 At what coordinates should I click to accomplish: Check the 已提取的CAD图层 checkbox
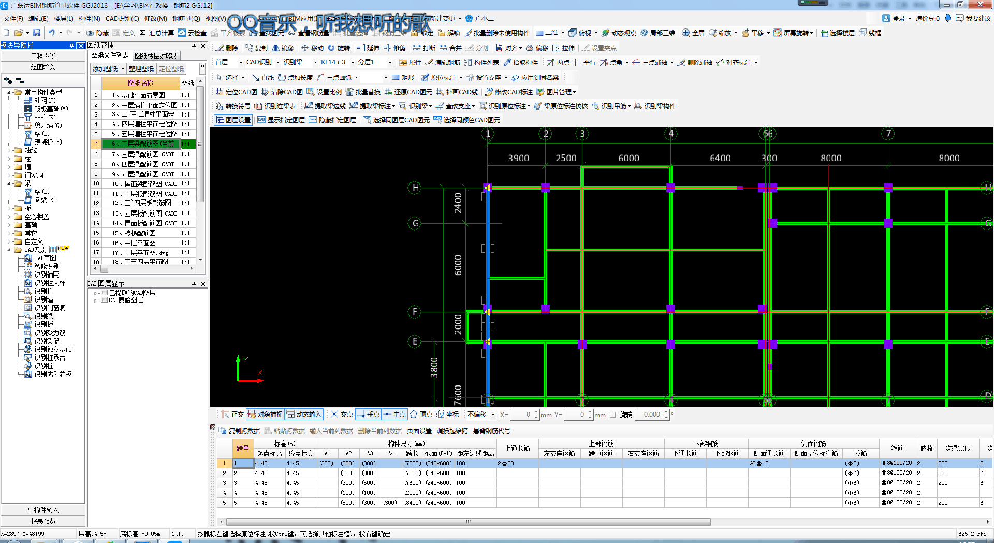pyautogui.click(x=105, y=293)
